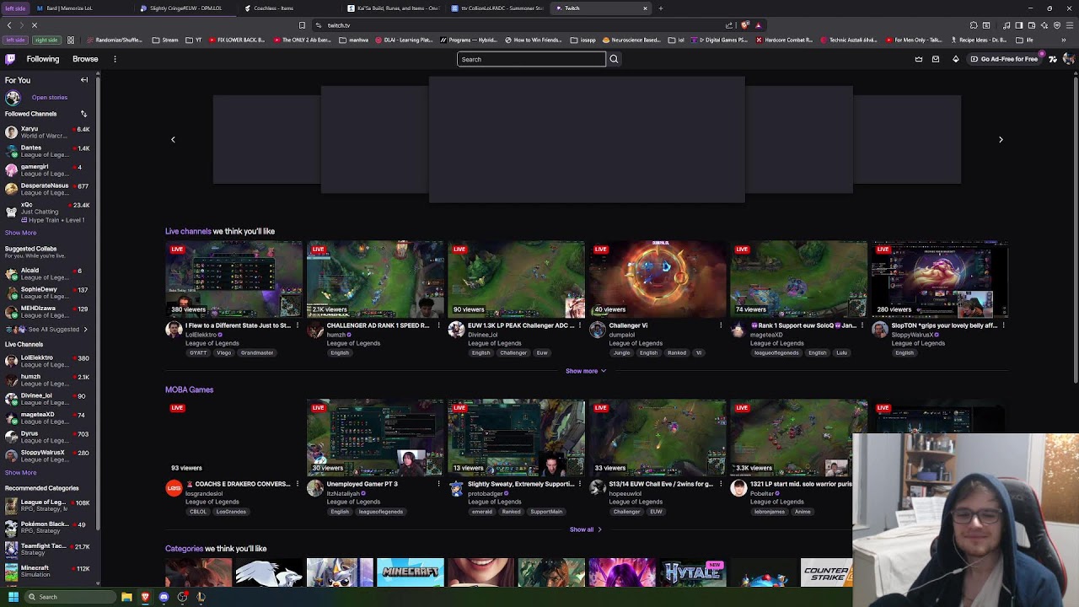Click the Grandmaster tag under LolElekktro stream
The height and width of the screenshot is (607, 1079).
257,353
